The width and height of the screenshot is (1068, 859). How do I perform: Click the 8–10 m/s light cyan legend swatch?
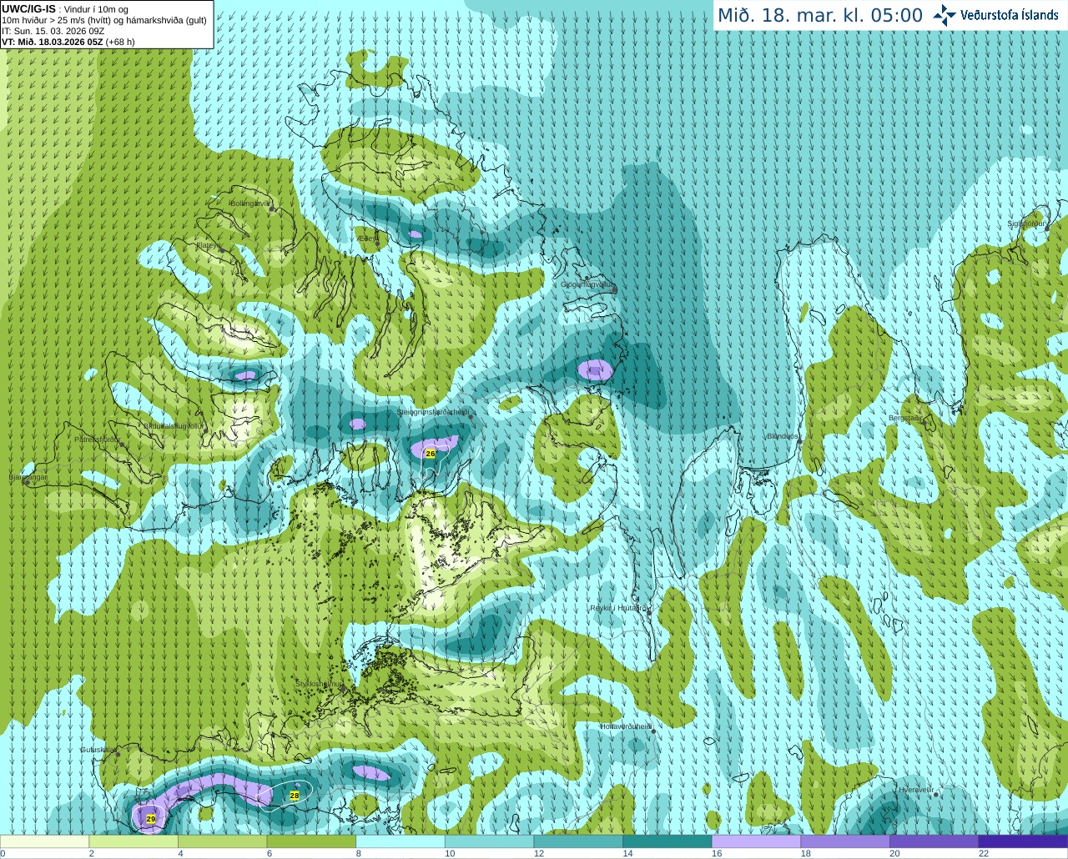pos(400,841)
